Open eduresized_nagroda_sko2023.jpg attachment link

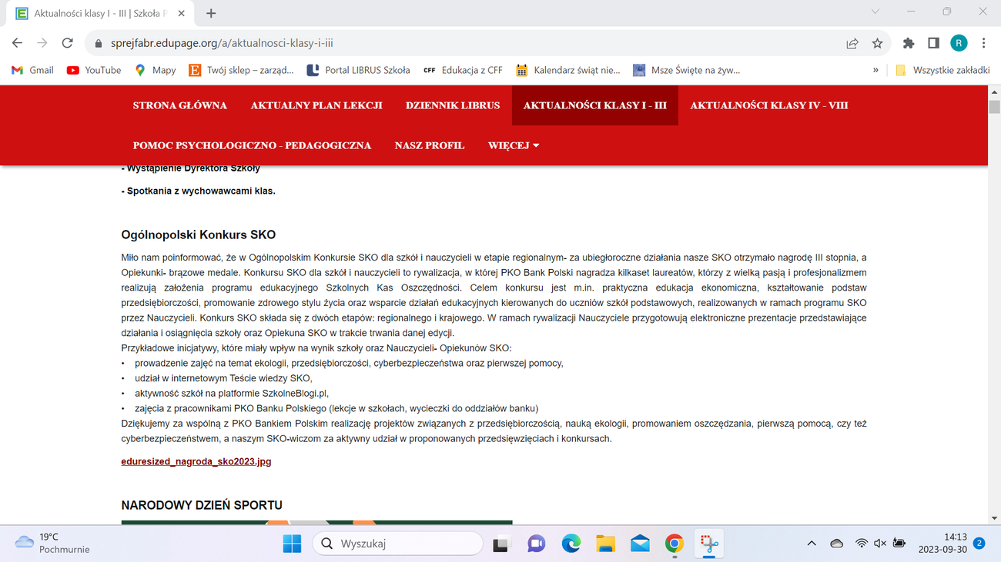[196, 462]
